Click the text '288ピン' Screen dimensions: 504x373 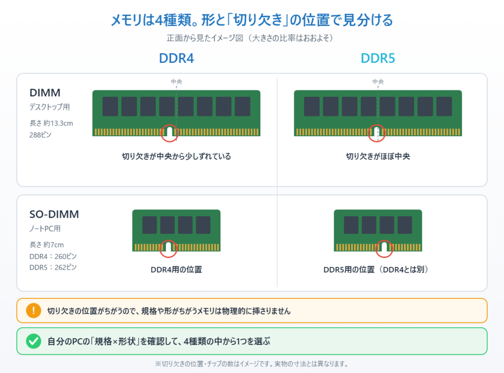click(x=40, y=135)
